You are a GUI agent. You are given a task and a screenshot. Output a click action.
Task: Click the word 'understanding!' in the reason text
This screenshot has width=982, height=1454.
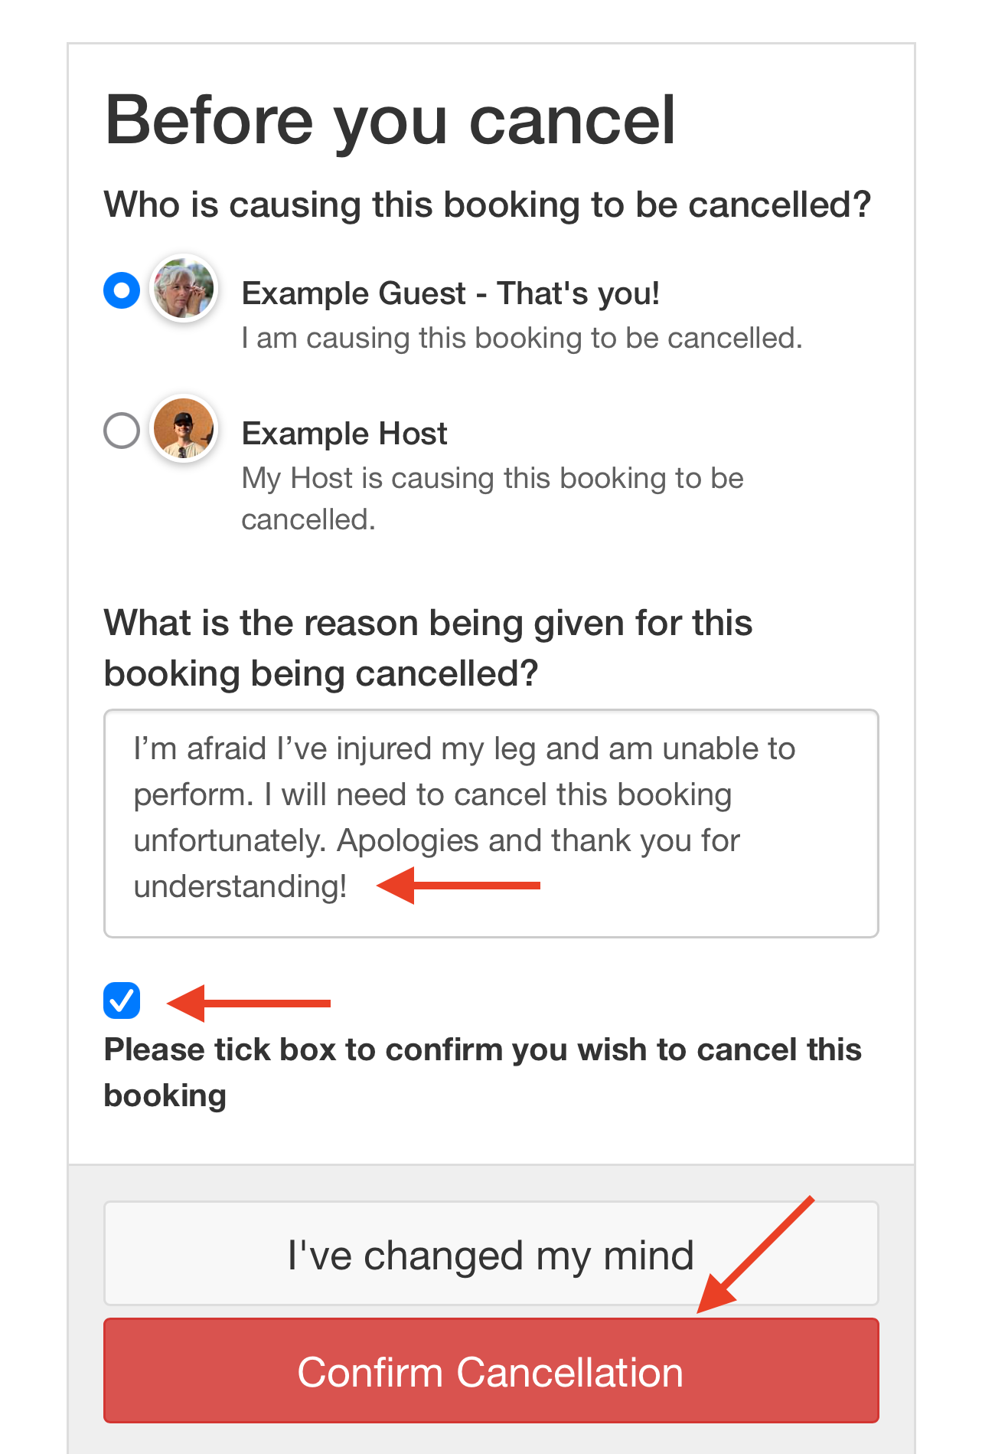(240, 886)
